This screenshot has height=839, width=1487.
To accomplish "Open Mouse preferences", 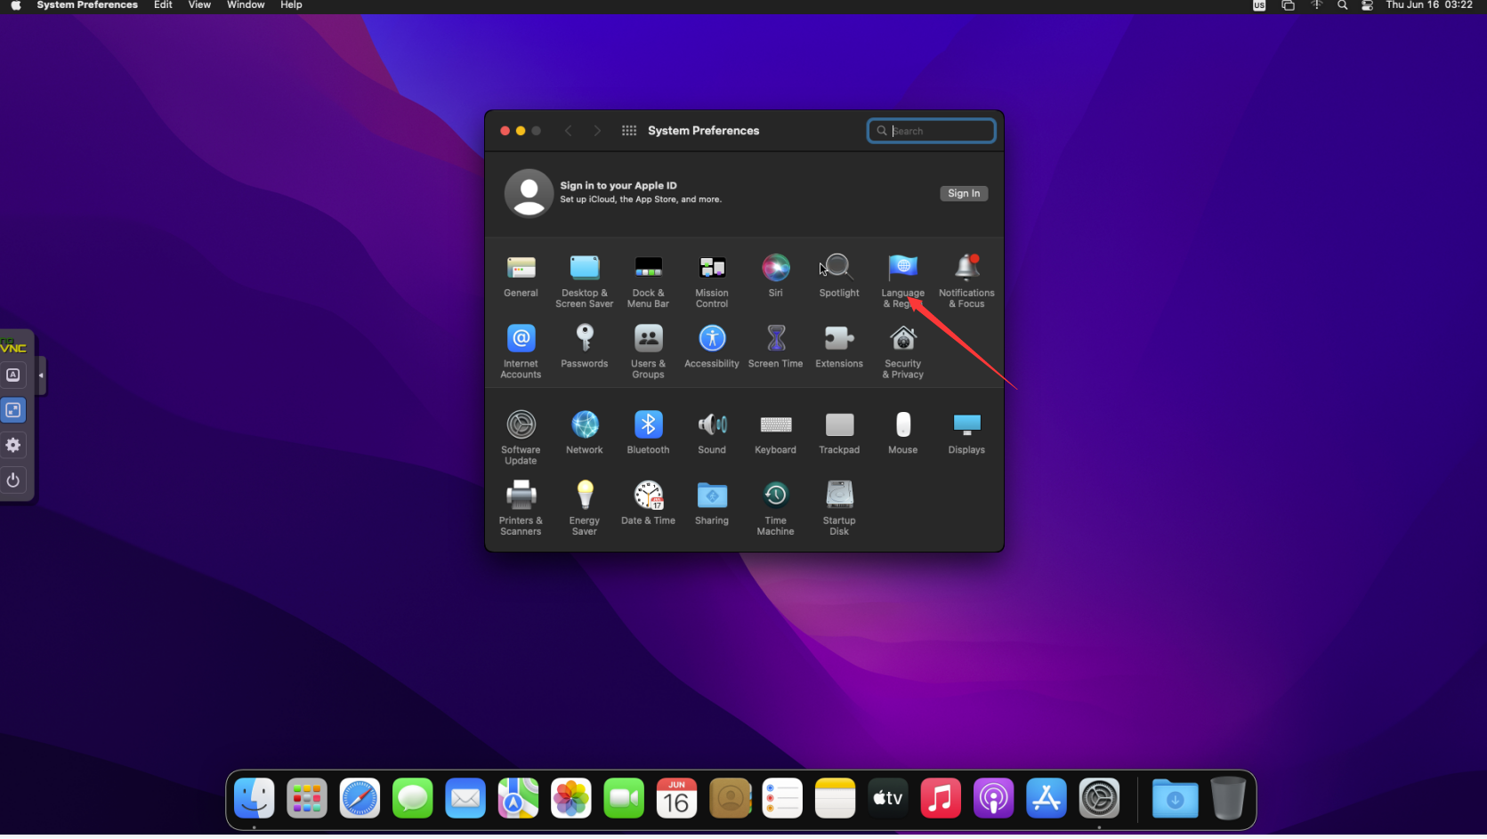I will pyautogui.click(x=903, y=433).
